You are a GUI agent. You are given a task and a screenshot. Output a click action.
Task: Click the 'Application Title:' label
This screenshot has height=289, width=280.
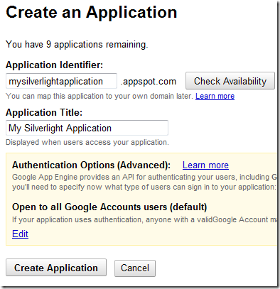coord(44,112)
